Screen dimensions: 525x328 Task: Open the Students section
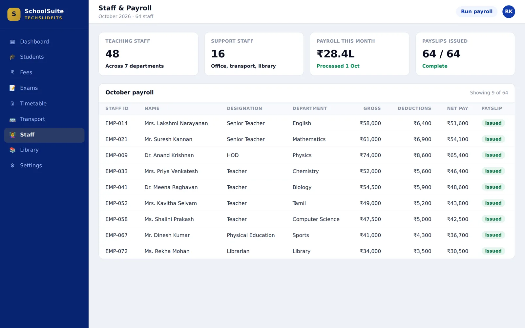point(44,57)
